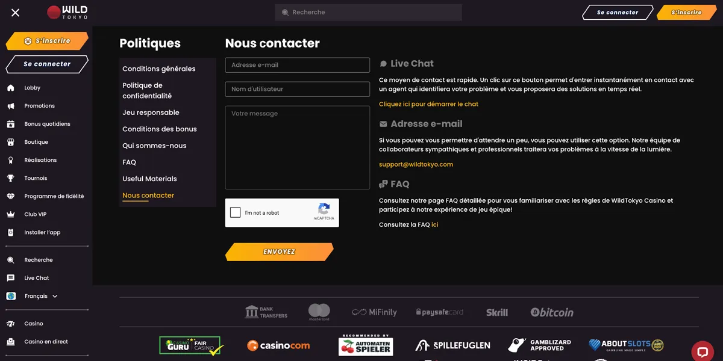Focus the Adresse e-mail input field
Image resolution: width=723 pixels, height=361 pixels.
pos(298,65)
